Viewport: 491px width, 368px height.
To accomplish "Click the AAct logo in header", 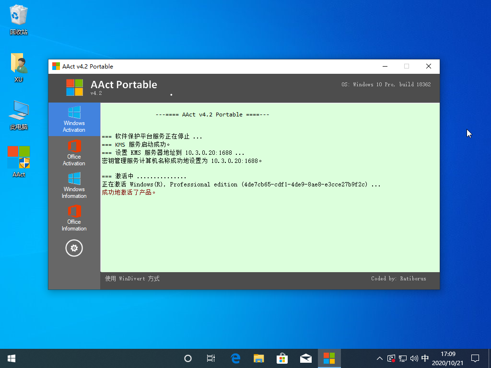I will [74, 88].
